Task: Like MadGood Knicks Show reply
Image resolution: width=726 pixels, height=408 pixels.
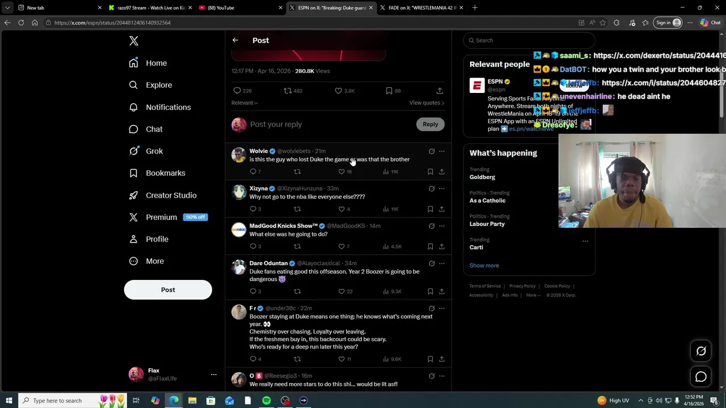Action: pyautogui.click(x=341, y=246)
